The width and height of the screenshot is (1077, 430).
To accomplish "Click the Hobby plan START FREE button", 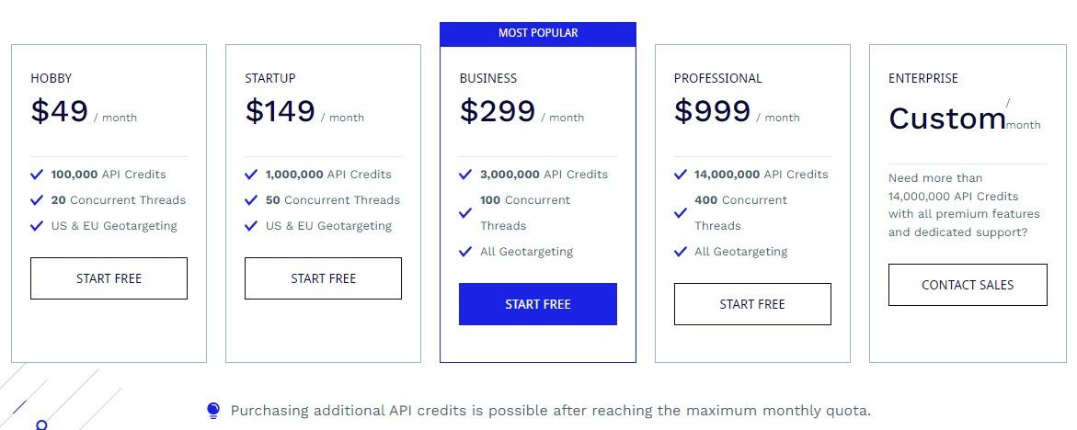I will click(x=109, y=278).
